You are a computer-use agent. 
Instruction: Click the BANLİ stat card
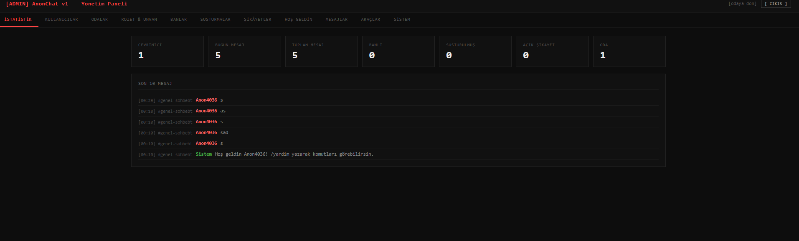click(x=398, y=51)
